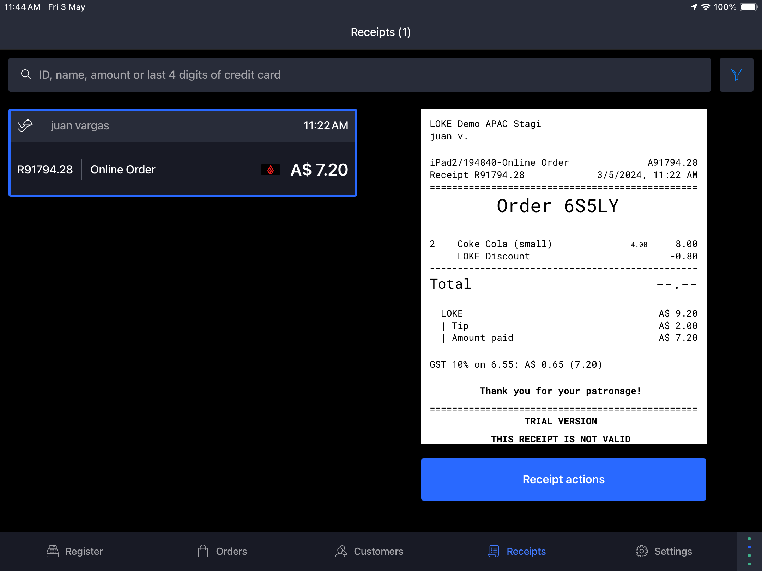Click the location arrow status icon
Viewport: 762px width, 571px height.
(x=694, y=7)
